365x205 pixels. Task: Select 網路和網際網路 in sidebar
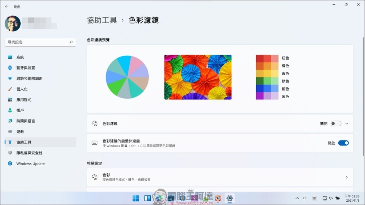[29, 79]
